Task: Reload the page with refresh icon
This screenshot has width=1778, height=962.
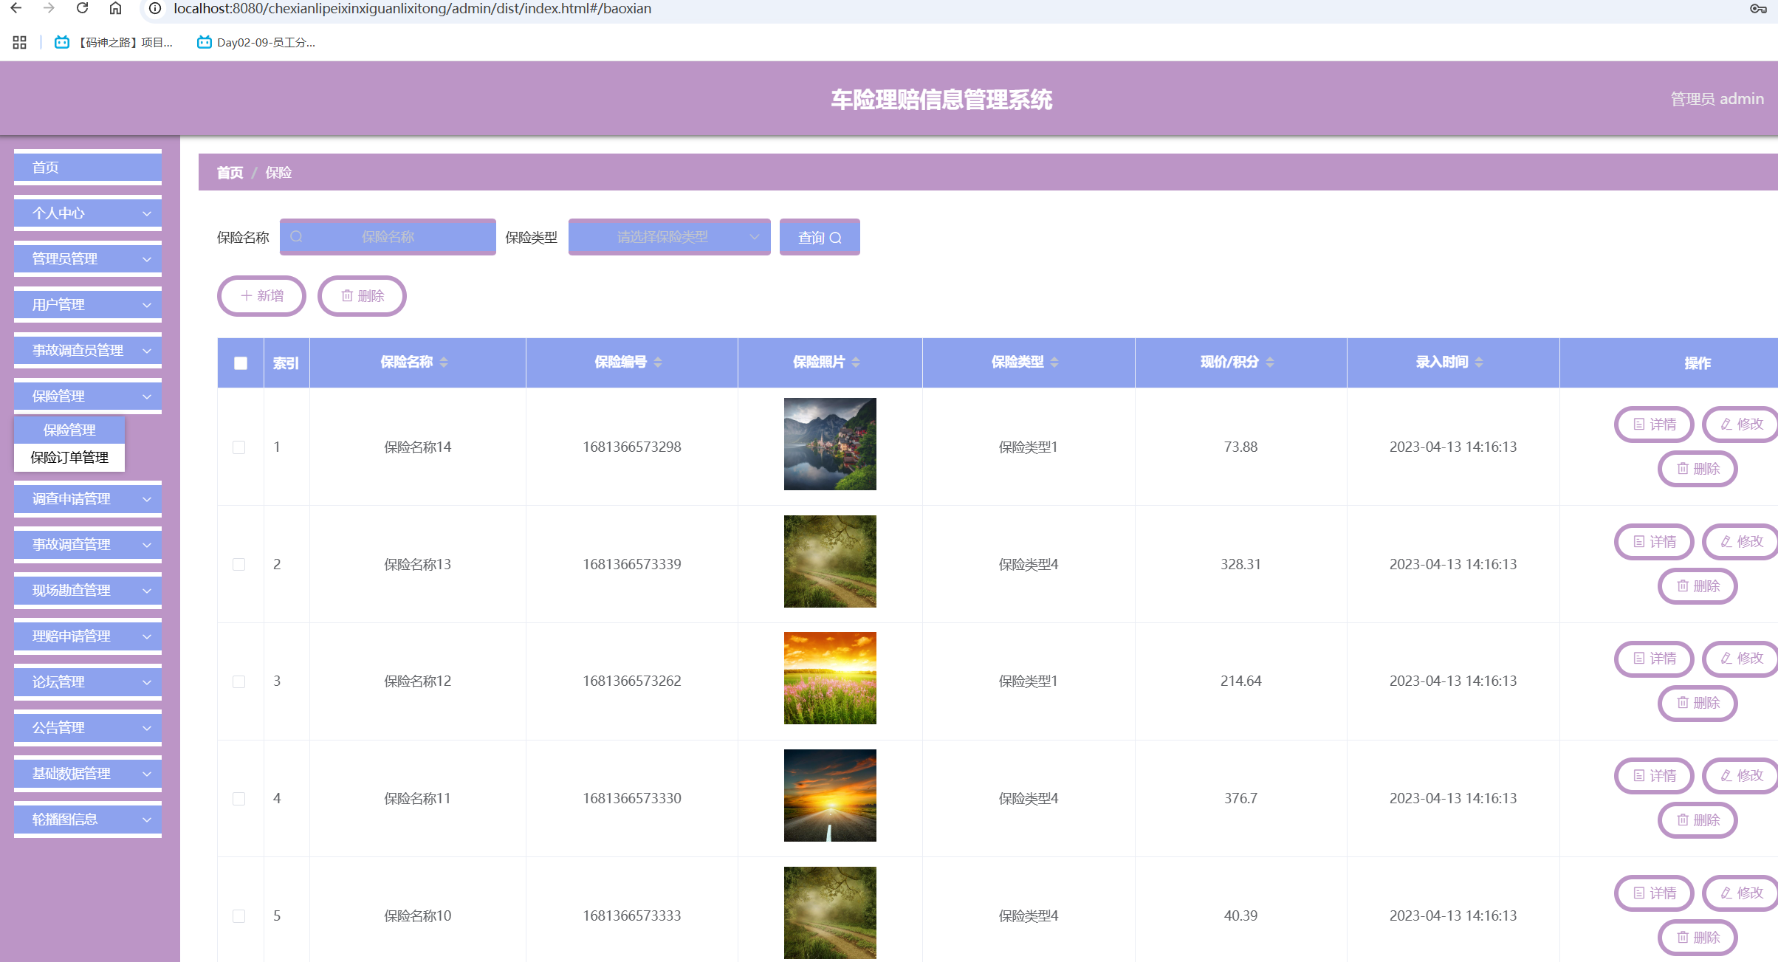Action: [83, 8]
